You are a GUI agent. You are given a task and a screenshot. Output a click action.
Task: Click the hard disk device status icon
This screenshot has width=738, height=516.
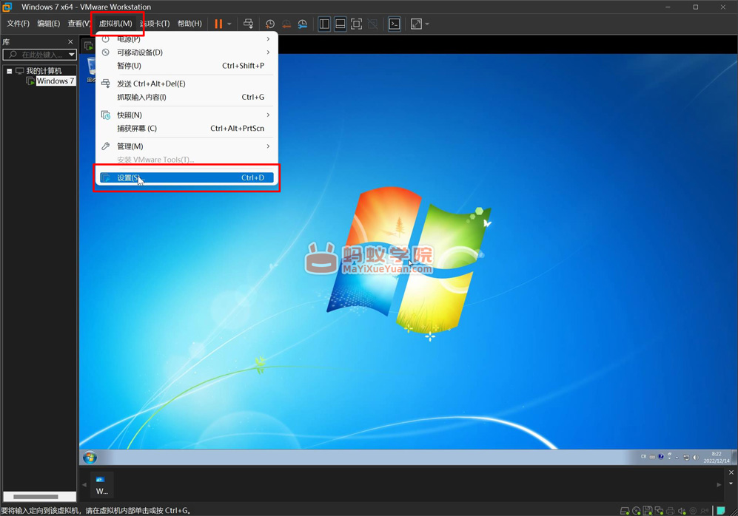pyautogui.click(x=625, y=510)
